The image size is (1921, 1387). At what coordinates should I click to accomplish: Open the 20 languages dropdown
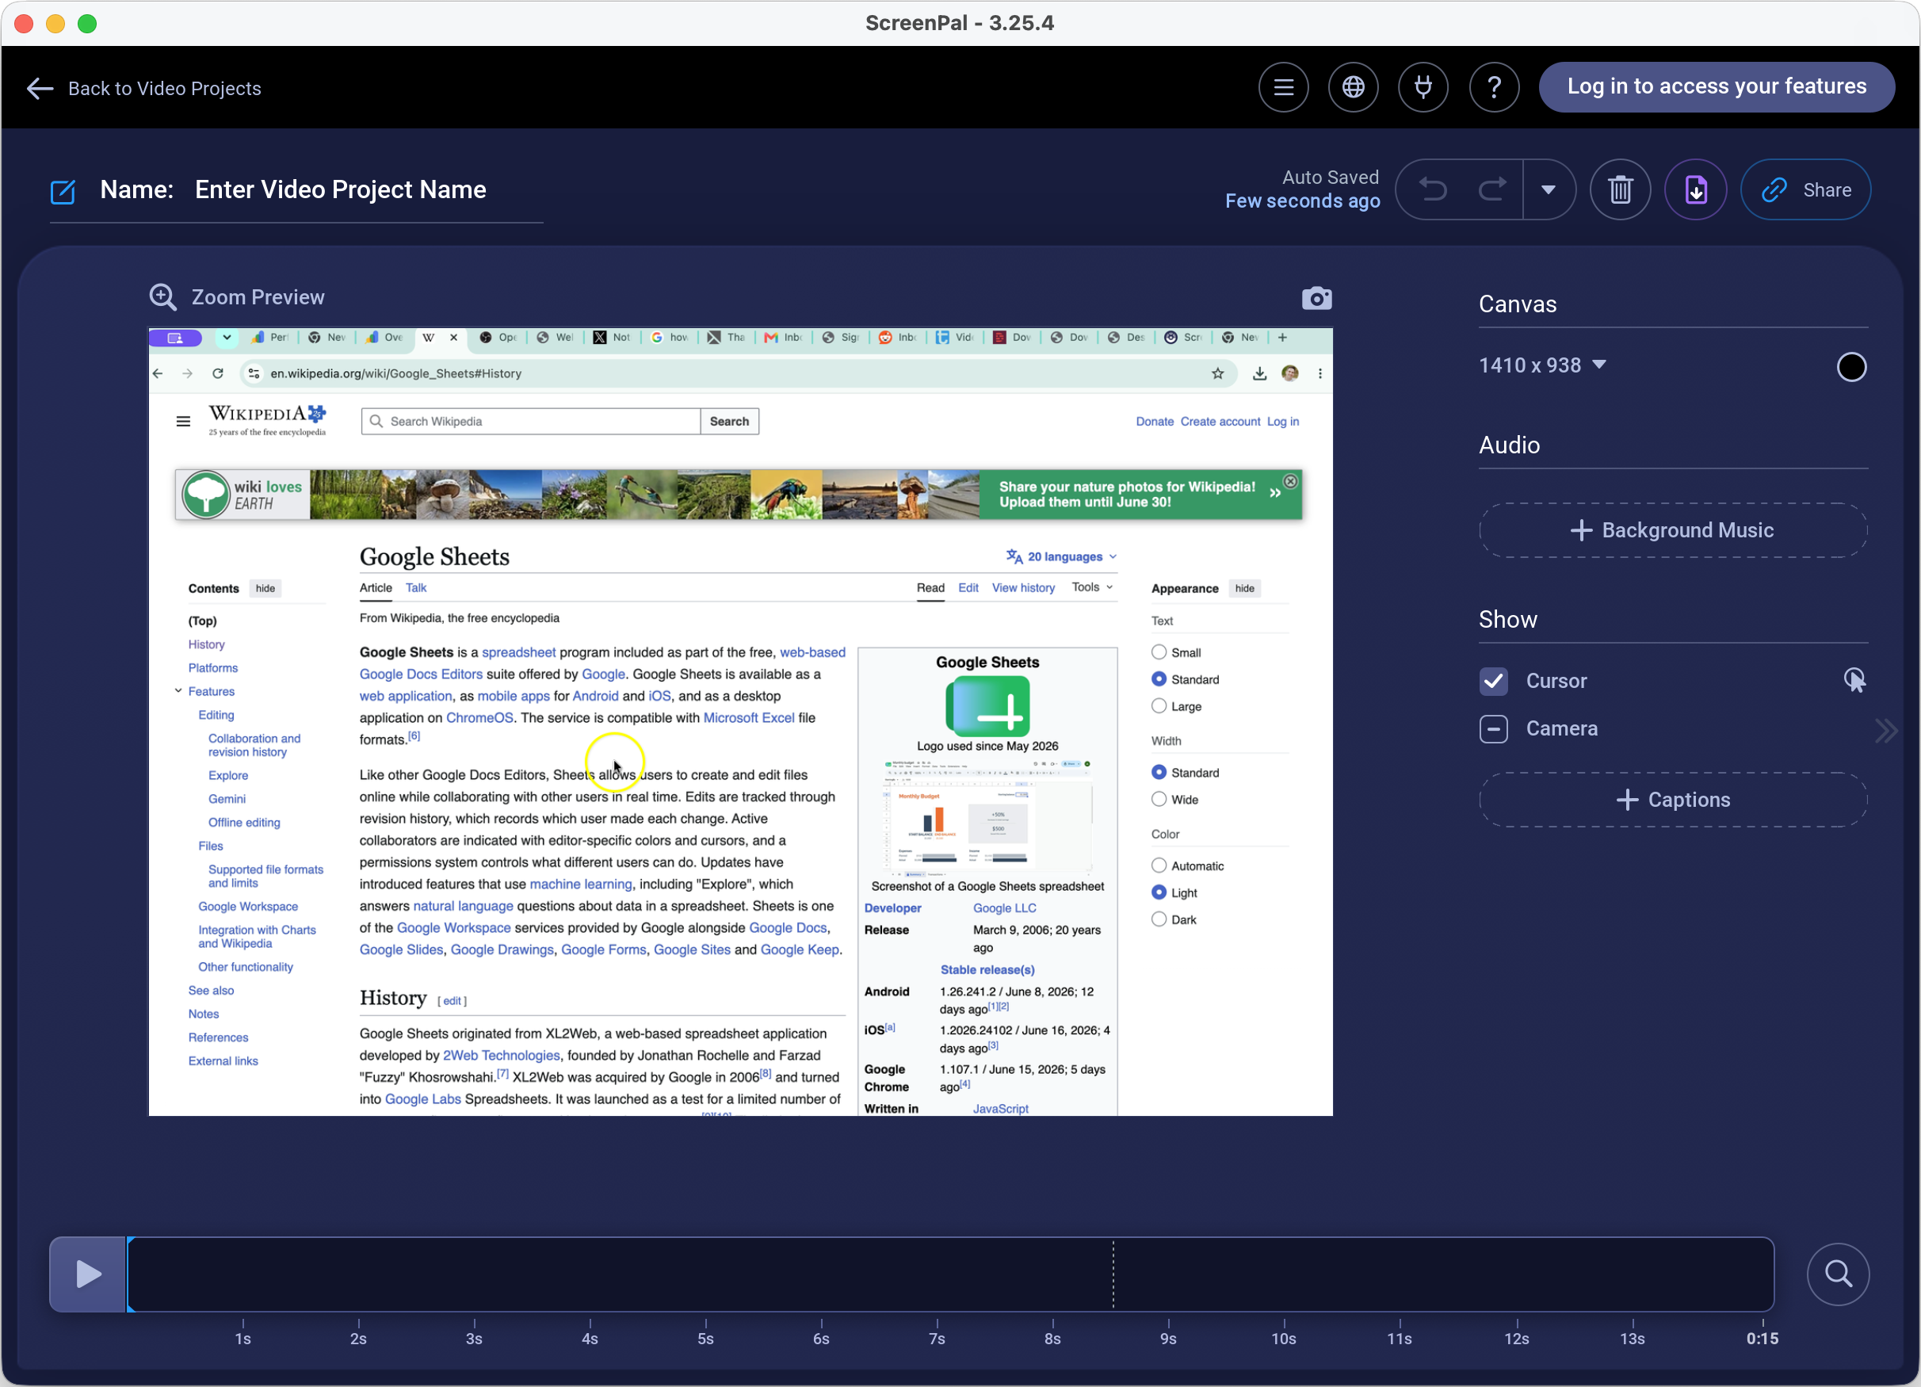[x=1061, y=556]
